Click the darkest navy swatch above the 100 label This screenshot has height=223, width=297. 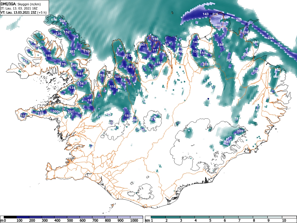point(23,217)
